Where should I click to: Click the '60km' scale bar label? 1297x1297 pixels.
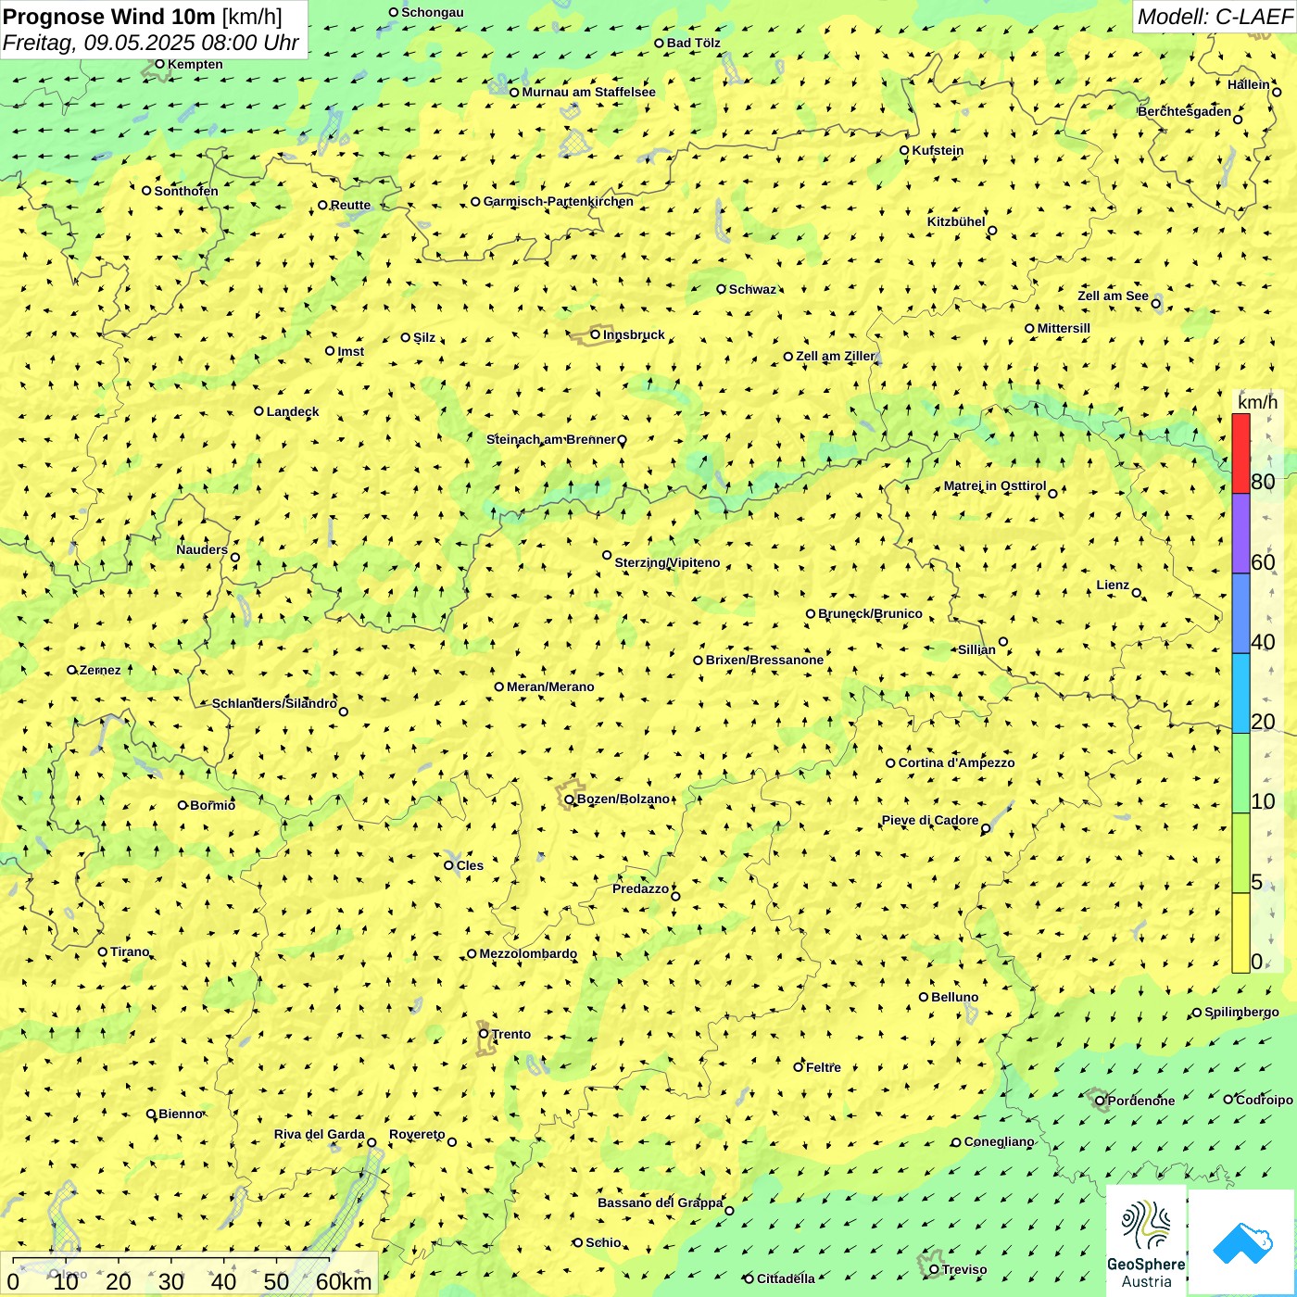344,1281
